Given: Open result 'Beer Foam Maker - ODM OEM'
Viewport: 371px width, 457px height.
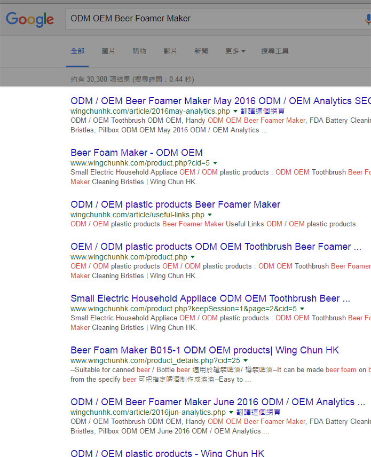Looking at the screenshot, I should pos(137,153).
